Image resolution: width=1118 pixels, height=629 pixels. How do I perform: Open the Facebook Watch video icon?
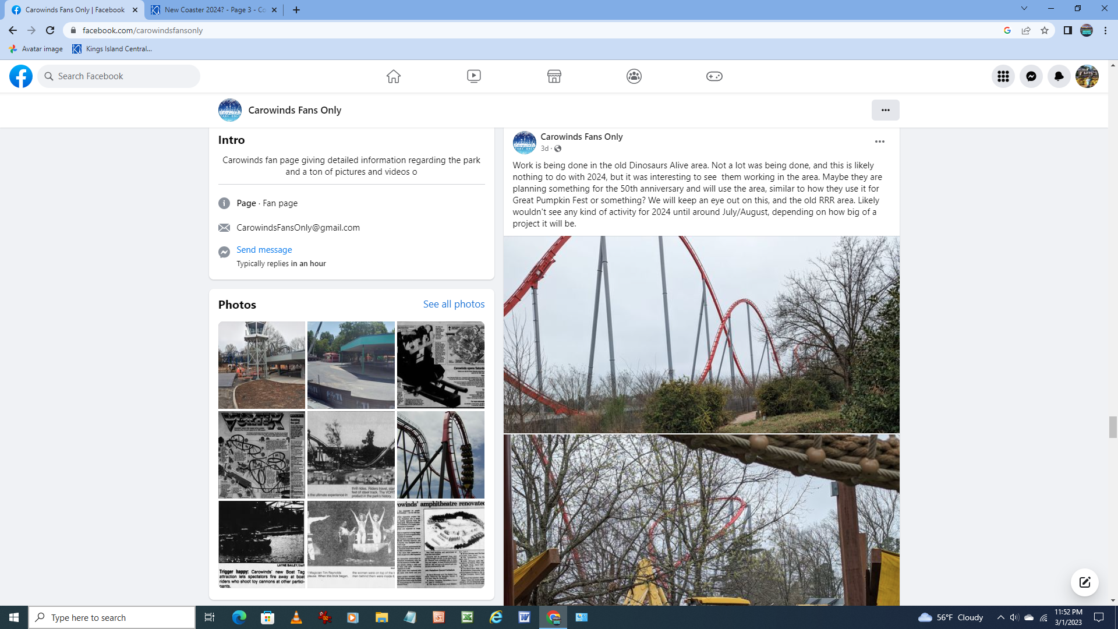(x=474, y=76)
